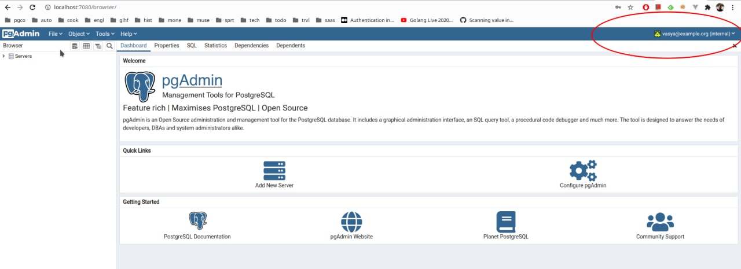Screen dimensions: 741x269
Task: Open the File menu
Action: click(x=56, y=34)
